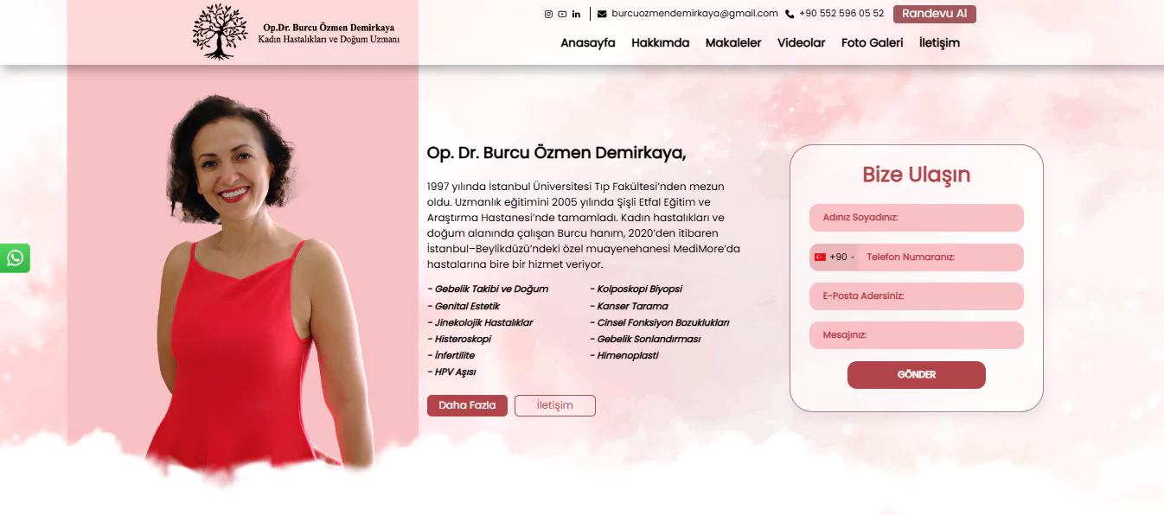Screen dimensions: 1164x515
Task: Click the outlined İletişim button
Action: tap(555, 405)
